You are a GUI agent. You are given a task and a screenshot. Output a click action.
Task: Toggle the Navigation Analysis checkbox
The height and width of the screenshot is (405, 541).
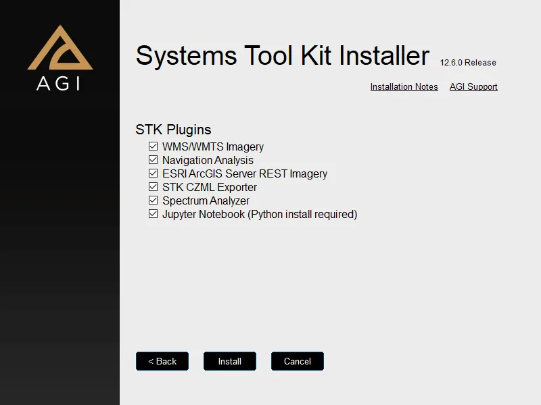(154, 160)
